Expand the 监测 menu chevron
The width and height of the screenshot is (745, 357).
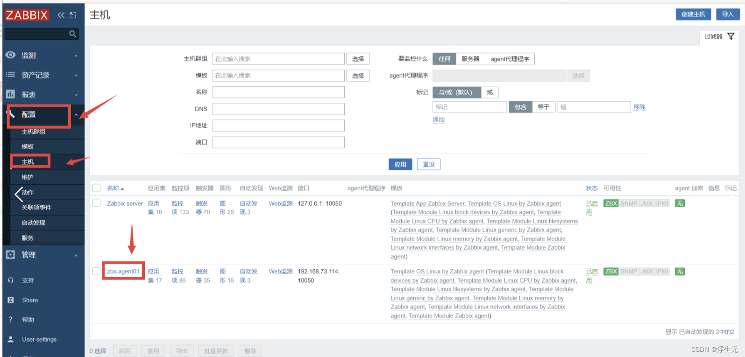[x=76, y=56]
